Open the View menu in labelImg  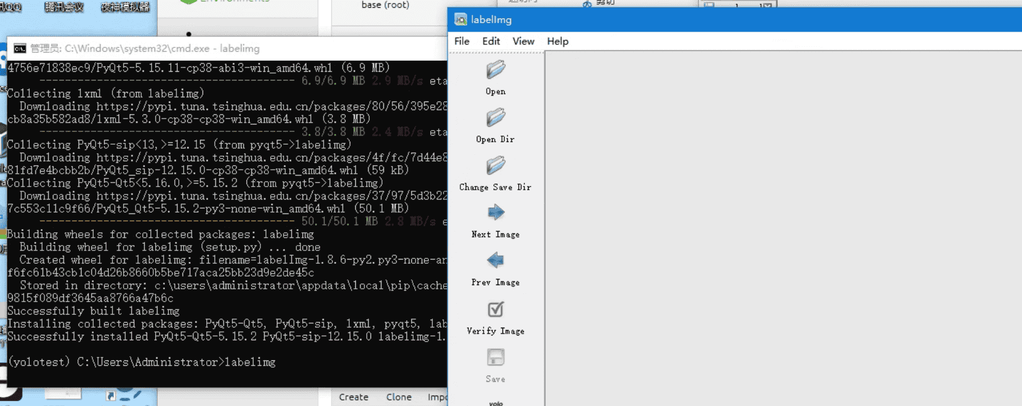(523, 41)
